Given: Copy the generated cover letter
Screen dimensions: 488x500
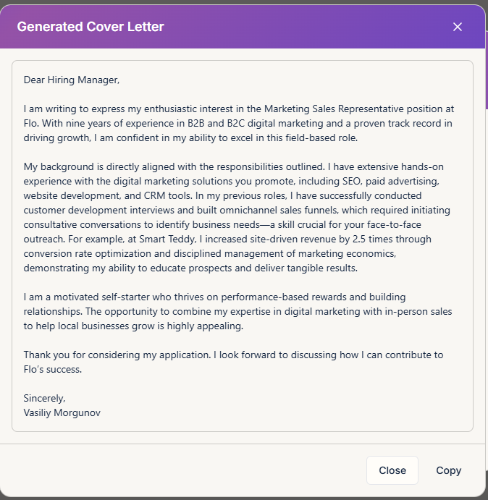Looking at the screenshot, I should pyautogui.click(x=448, y=470).
